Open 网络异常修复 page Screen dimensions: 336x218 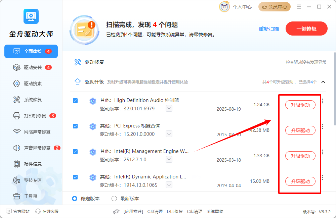(32, 132)
